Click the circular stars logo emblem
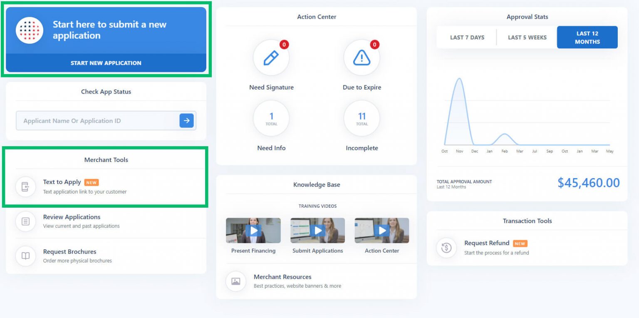This screenshot has width=639, height=318. coord(29,30)
